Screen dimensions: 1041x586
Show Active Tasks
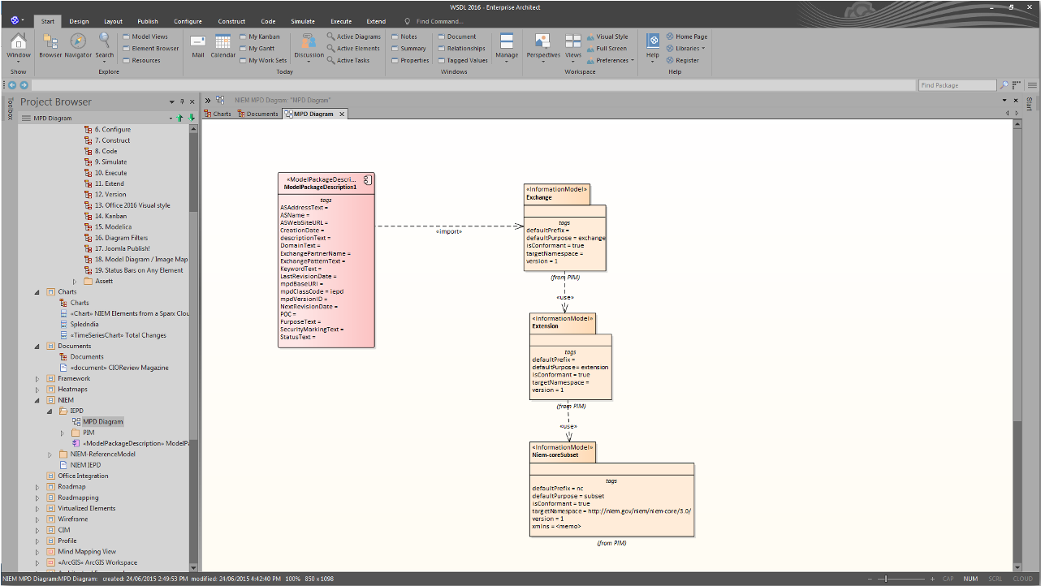click(x=348, y=60)
